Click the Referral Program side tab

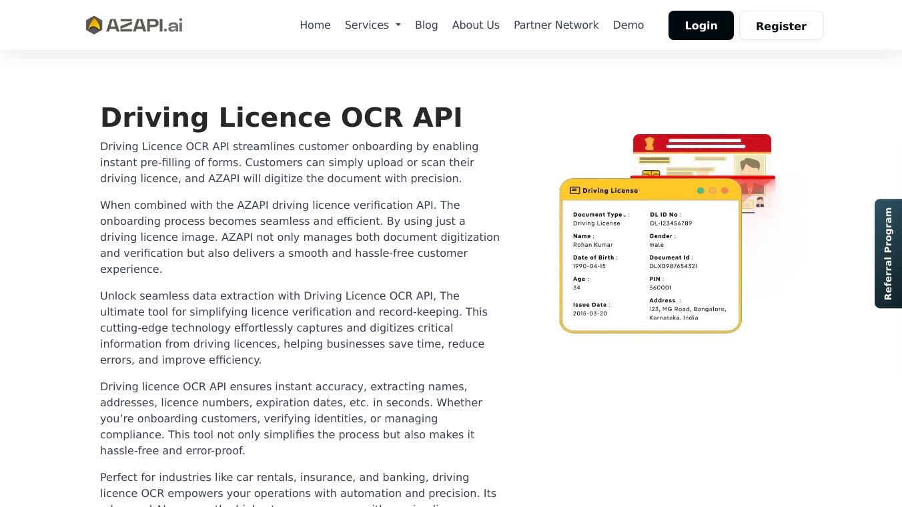[x=888, y=253]
